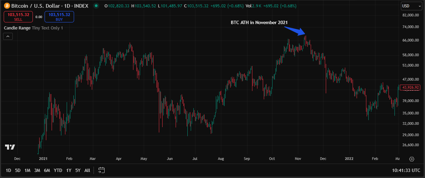Click the Bitcoin symbol logo icon
The image size is (425, 178).
click(x=7, y=6)
